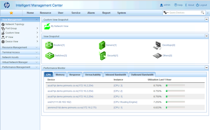Click the Routers[1] link
This screenshot has width=210, height=130.
59,45
